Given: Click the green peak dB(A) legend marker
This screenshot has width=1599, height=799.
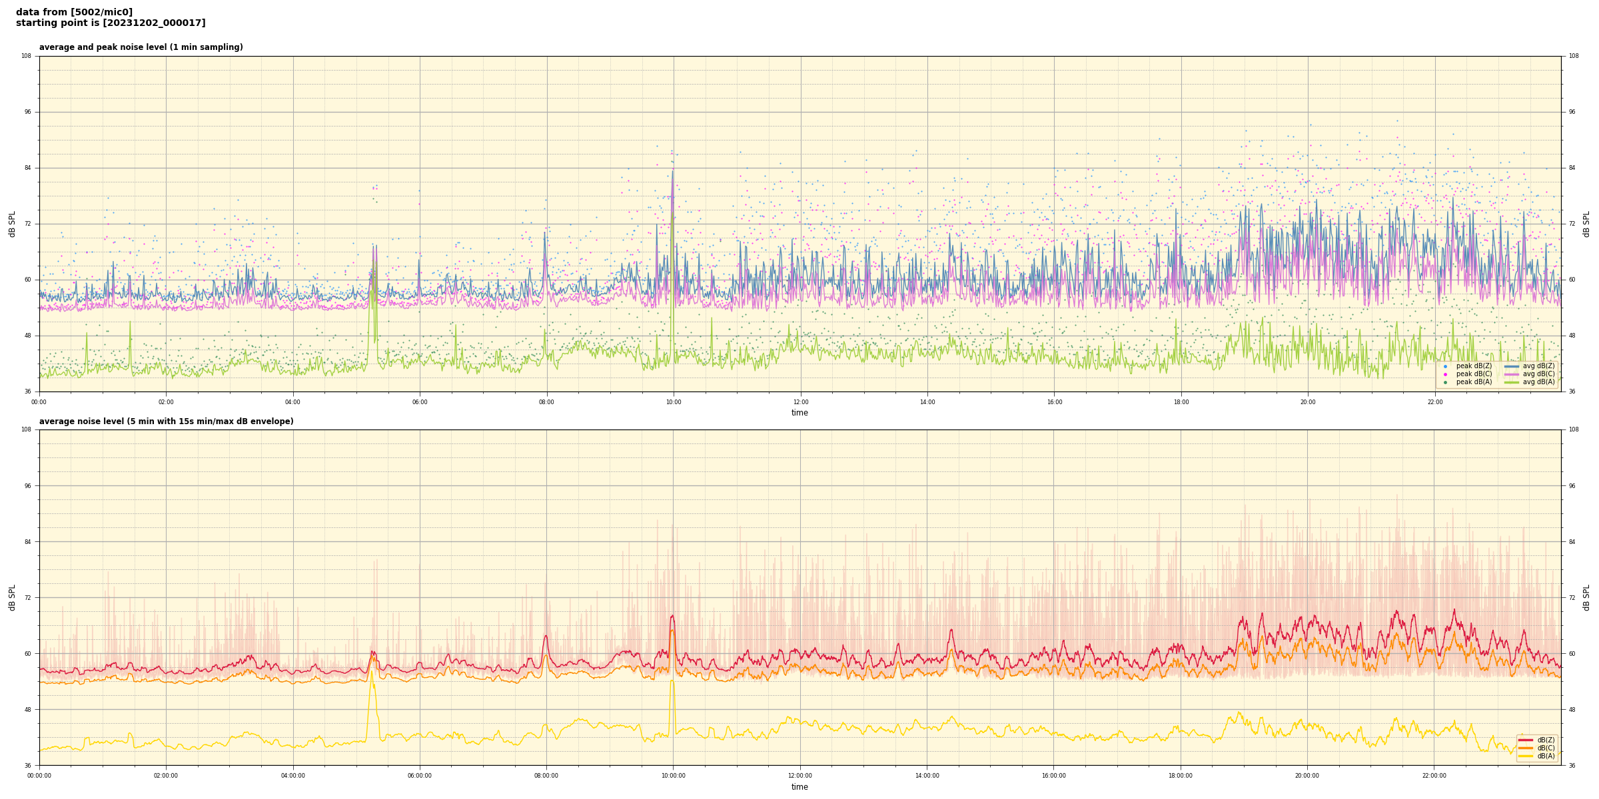Looking at the screenshot, I should click(x=1445, y=382).
